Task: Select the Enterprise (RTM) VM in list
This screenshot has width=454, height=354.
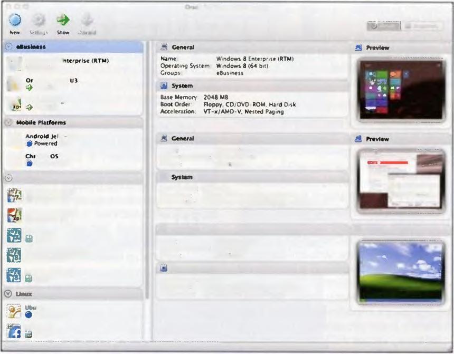Action: coord(73,64)
